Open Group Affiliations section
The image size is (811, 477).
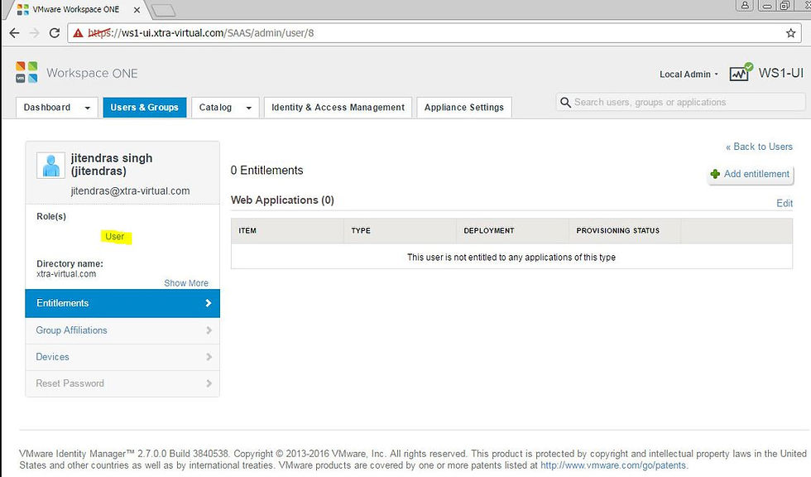pos(122,330)
